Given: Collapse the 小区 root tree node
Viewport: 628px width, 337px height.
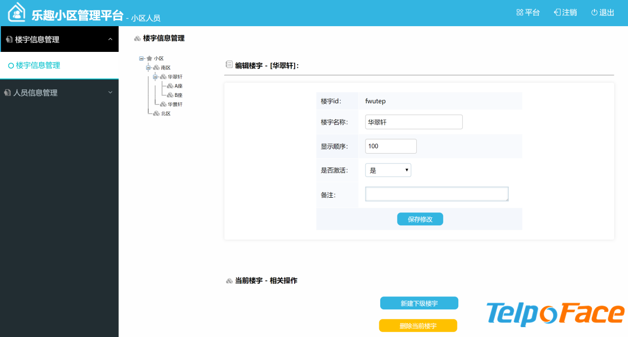Looking at the screenshot, I should (x=141, y=58).
